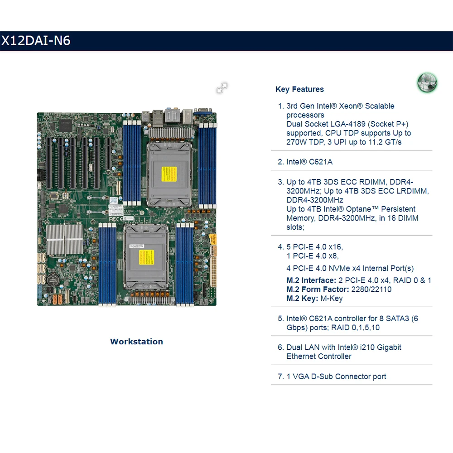This screenshot has height=453, width=453.
Task: Select the 'Dual Socket LGA-4189 (Socket P+)' line
Action: [347, 124]
